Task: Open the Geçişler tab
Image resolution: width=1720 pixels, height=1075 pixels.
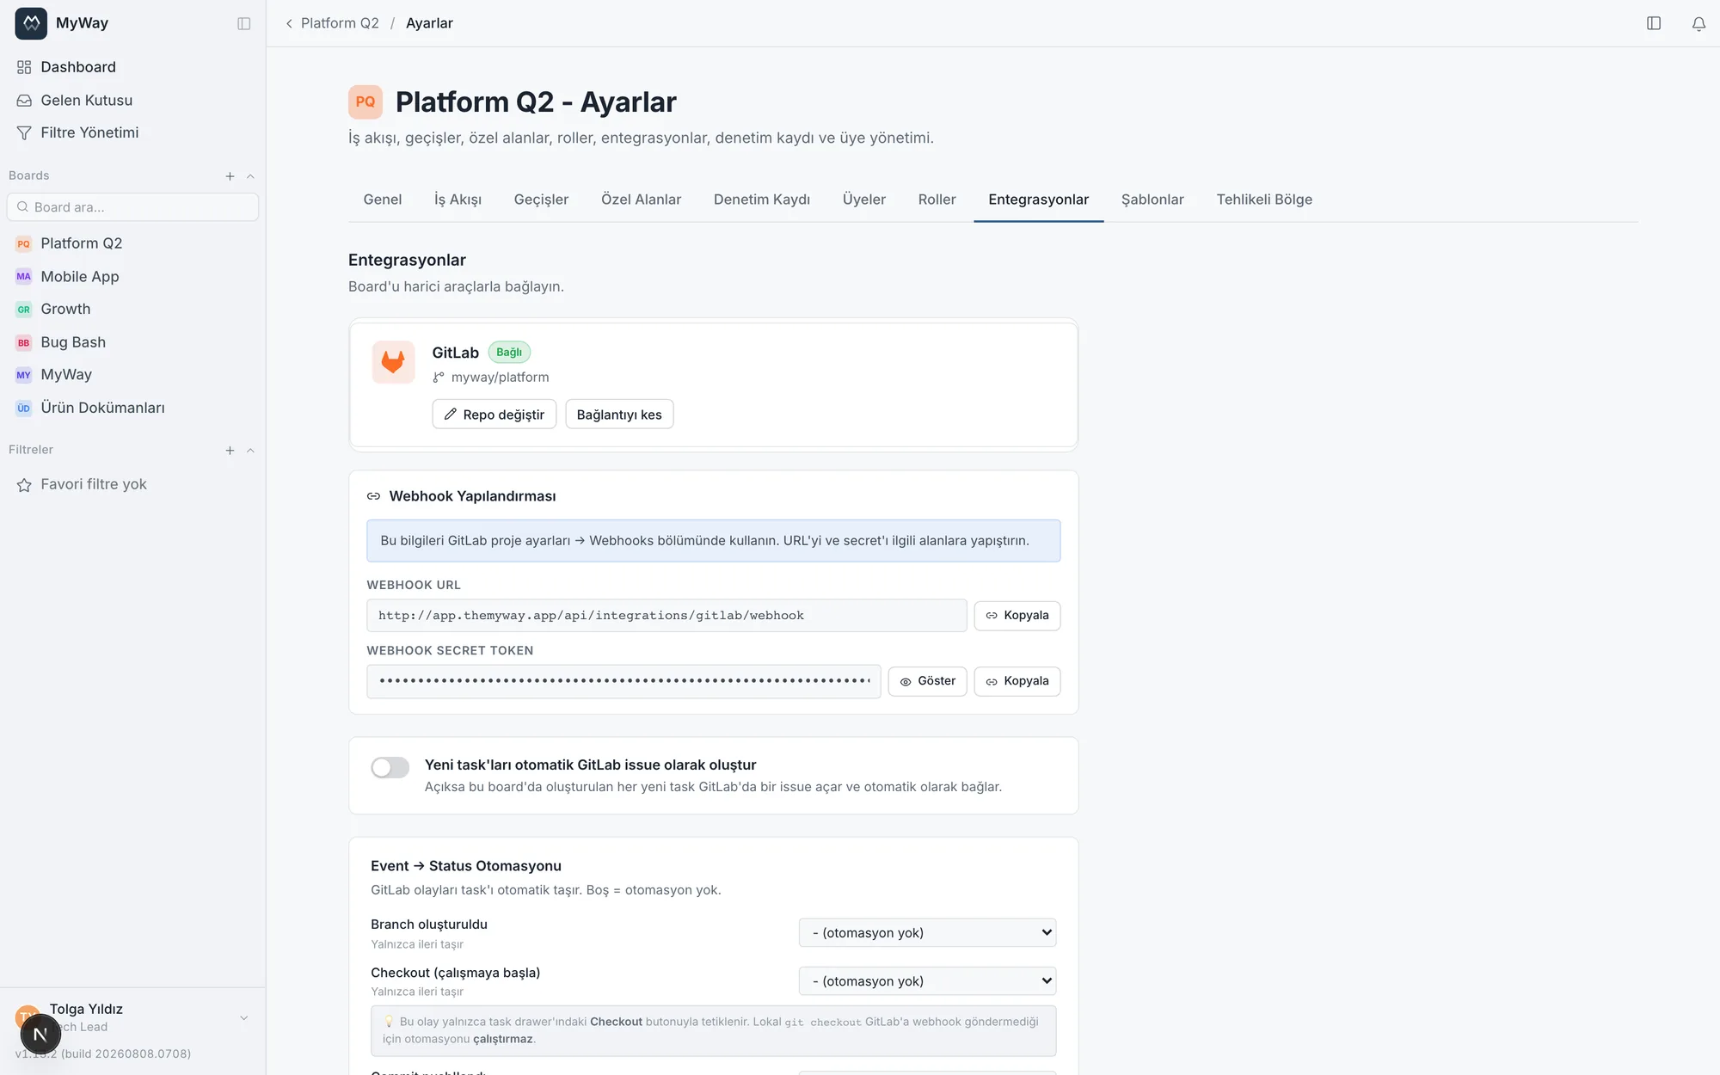Action: coord(541,200)
